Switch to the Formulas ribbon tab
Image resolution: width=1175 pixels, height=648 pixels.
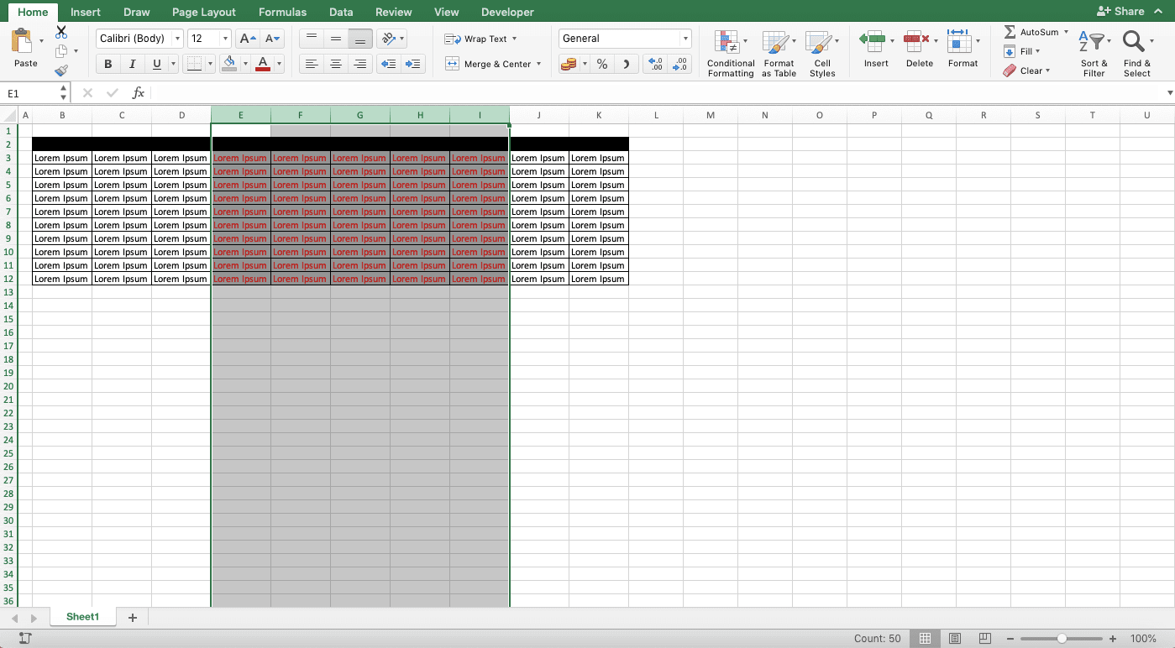(282, 12)
